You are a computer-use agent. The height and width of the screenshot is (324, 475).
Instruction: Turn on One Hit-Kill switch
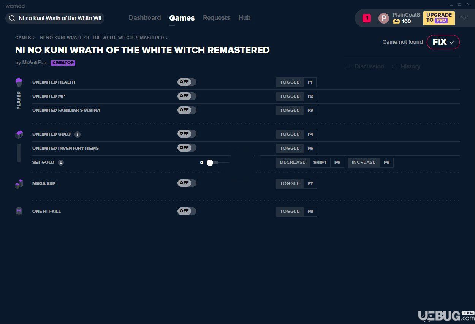click(187, 211)
